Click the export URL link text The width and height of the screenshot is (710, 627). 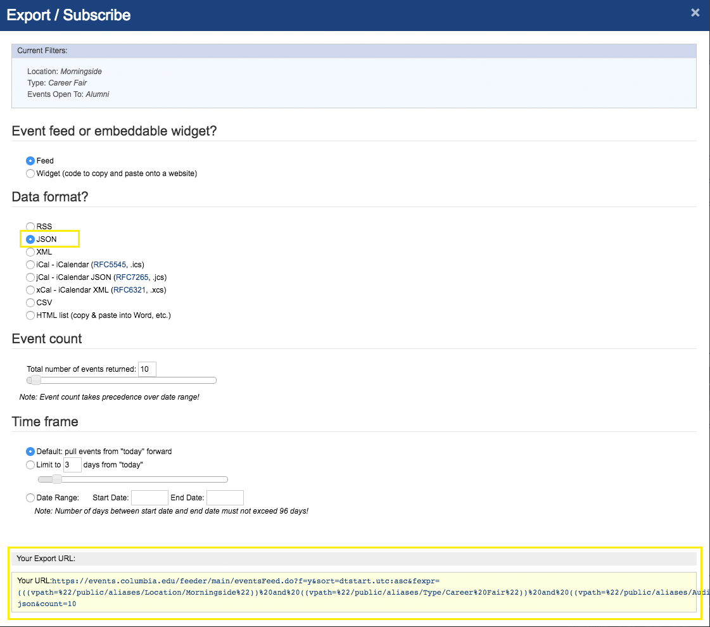click(x=363, y=592)
